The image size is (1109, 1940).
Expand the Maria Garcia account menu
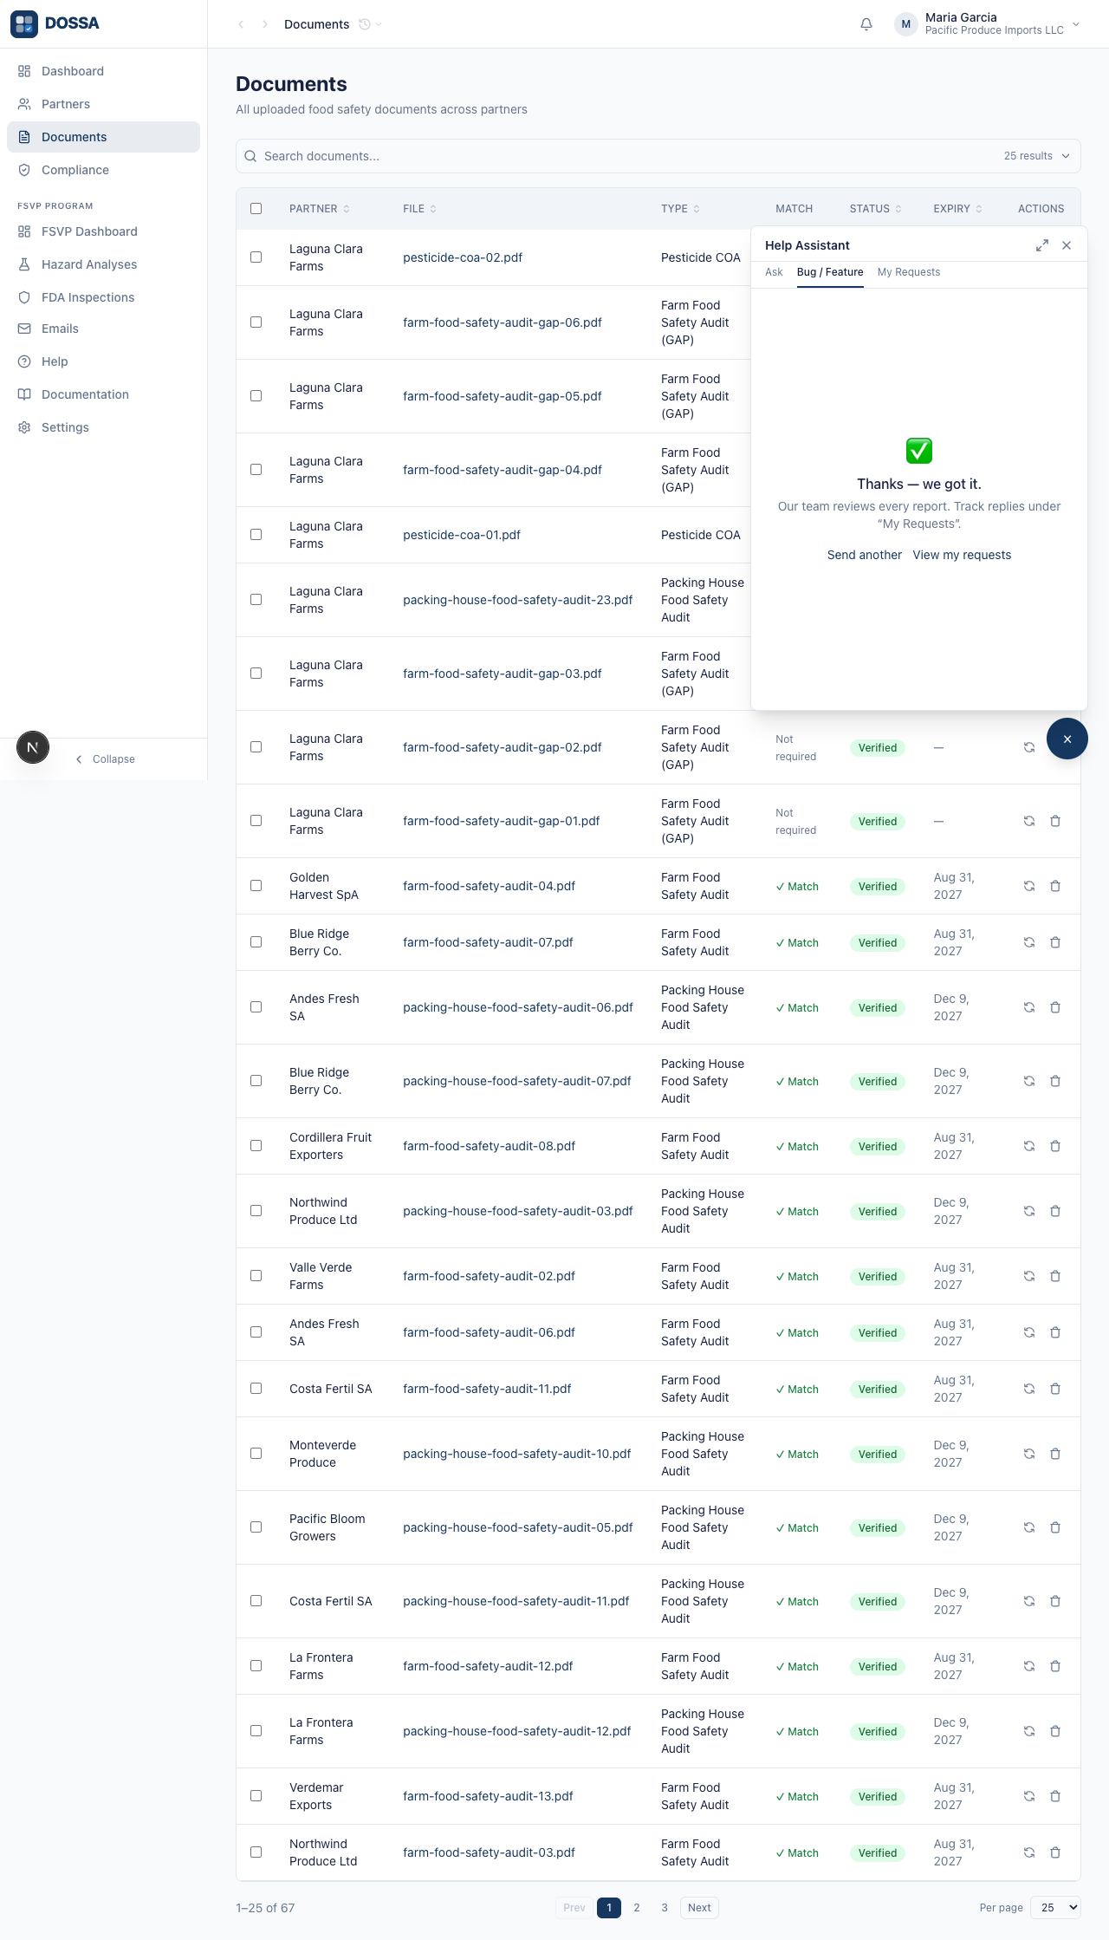pyautogui.click(x=988, y=24)
